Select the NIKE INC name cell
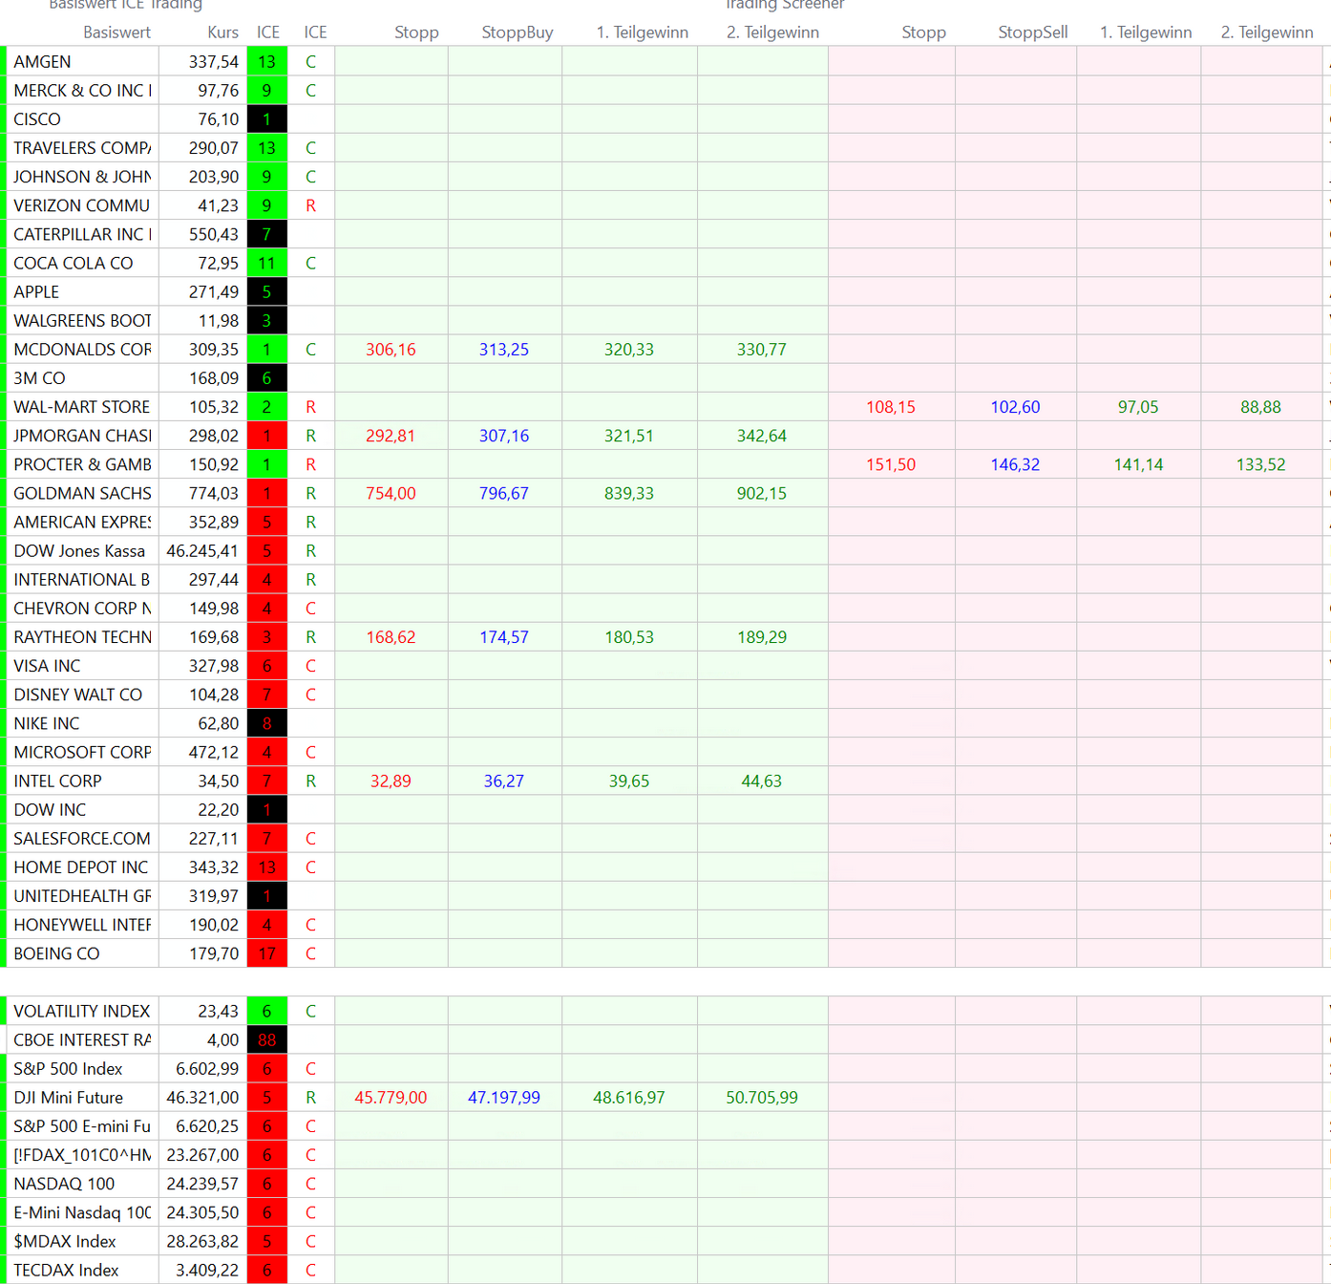 pos(82,724)
